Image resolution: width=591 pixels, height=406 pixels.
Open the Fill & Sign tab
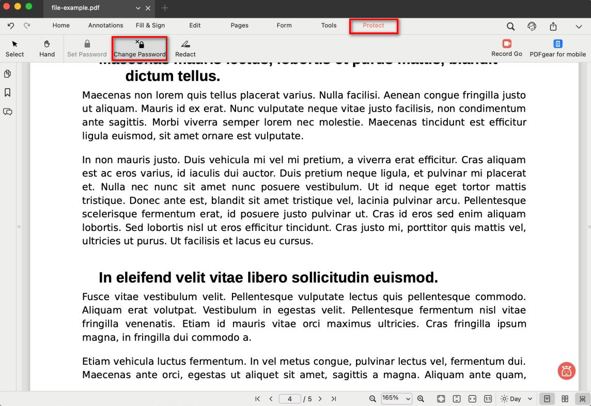[150, 25]
